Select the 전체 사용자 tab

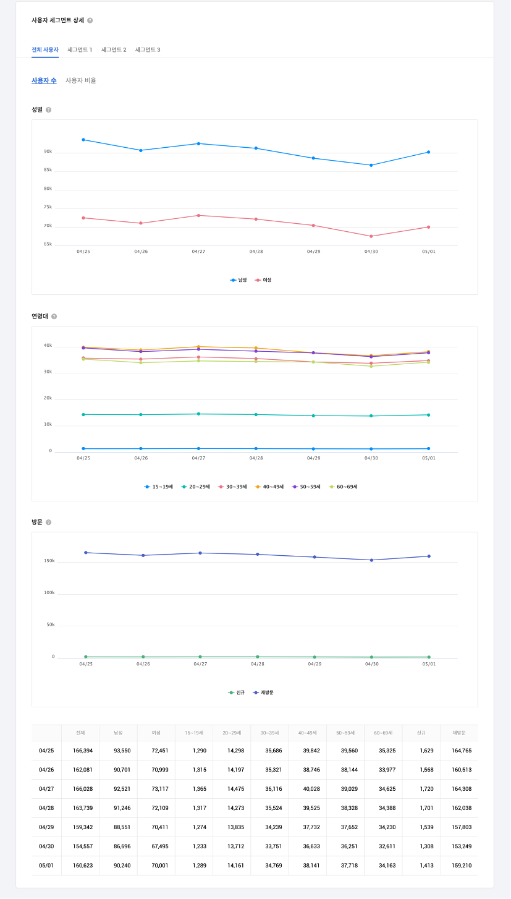click(x=45, y=49)
